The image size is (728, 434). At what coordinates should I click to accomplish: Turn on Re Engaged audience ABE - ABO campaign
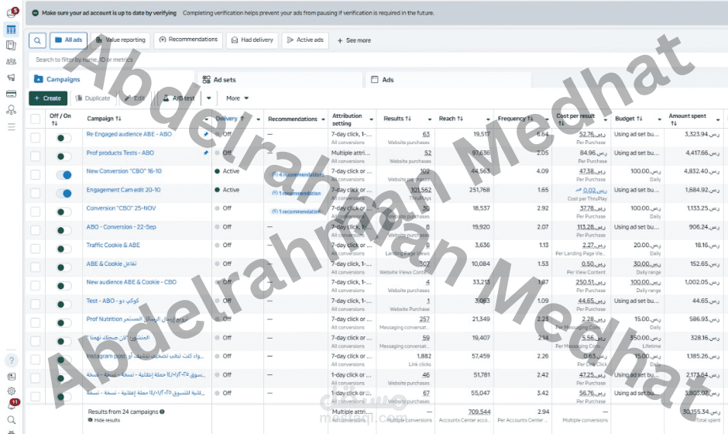[x=64, y=138]
